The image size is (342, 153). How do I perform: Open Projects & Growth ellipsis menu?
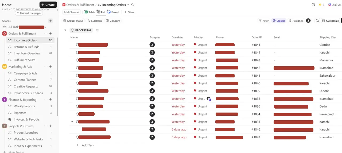46,126
